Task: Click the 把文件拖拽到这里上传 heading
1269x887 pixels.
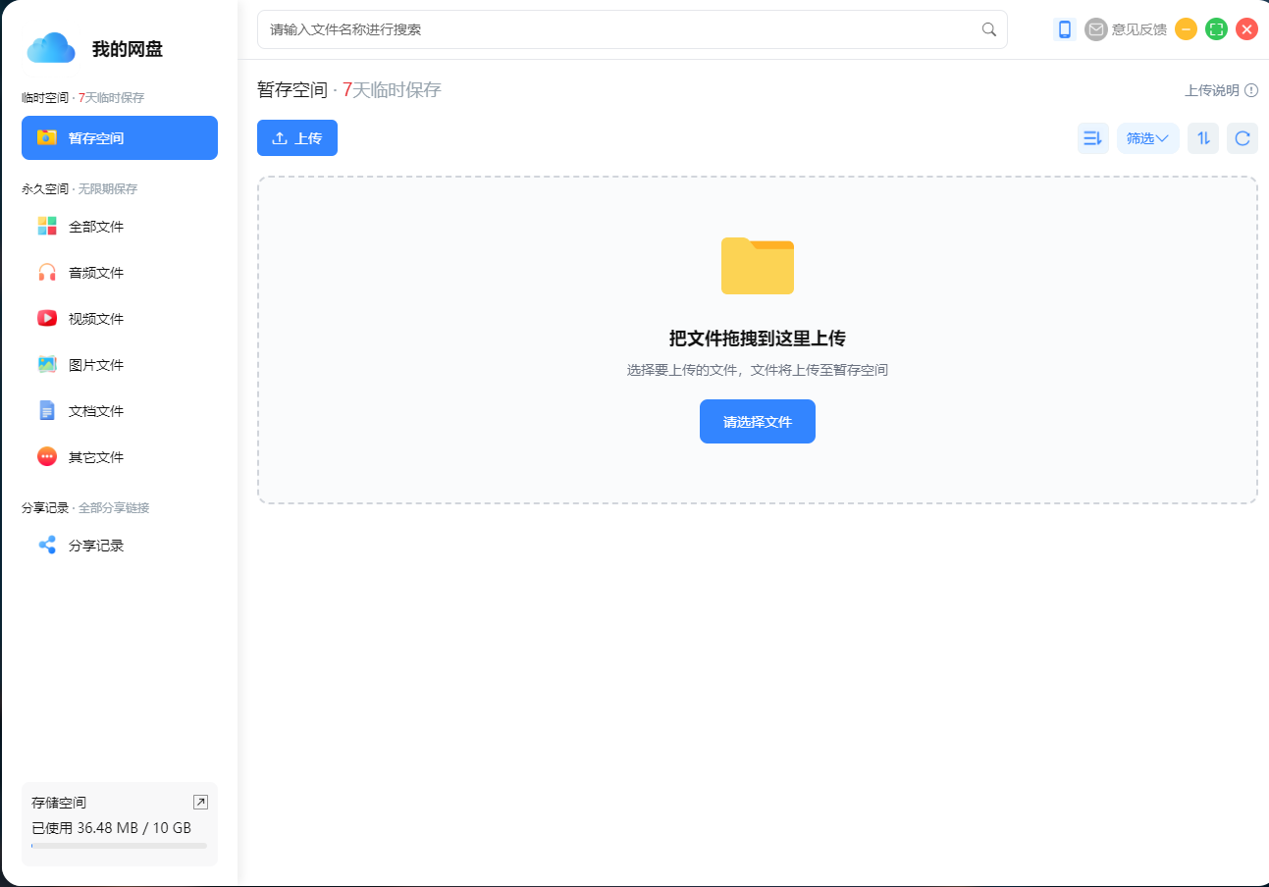Action: [x=758, y=339]
